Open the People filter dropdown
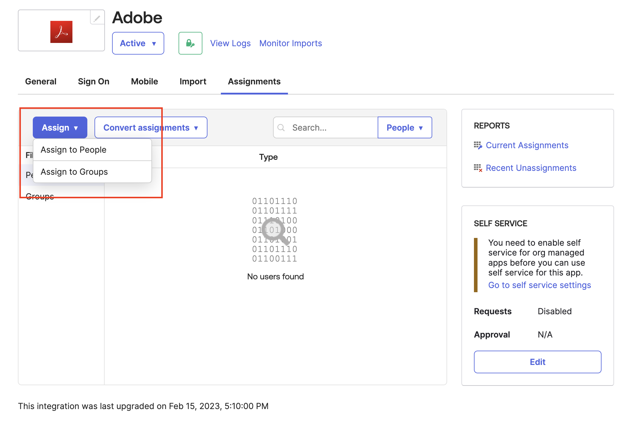Viewport: 620px width, 421px height. click(x=405, y=128)
